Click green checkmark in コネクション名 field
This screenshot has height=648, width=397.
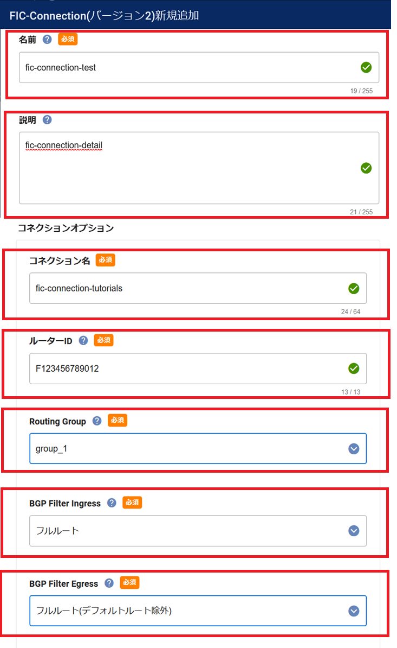(x=354, y=289)
